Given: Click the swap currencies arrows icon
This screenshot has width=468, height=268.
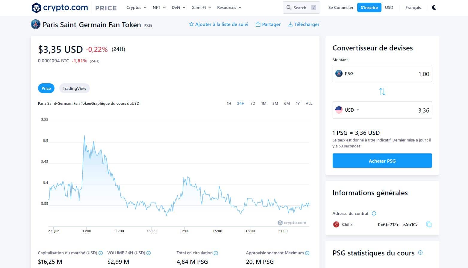Looking at the screenshot, I should [x=382, y=92].
